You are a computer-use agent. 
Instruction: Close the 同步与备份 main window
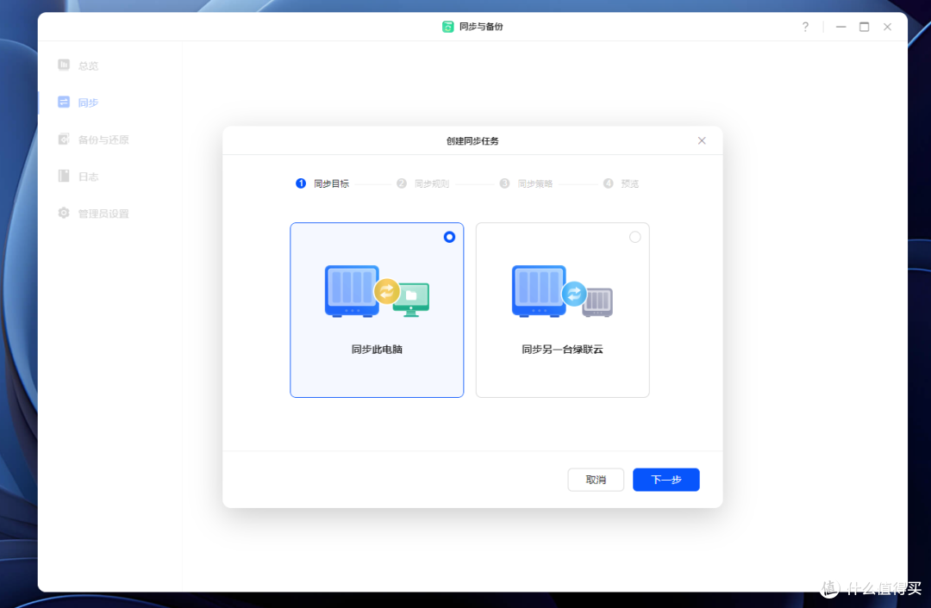(x=887, y=27)
